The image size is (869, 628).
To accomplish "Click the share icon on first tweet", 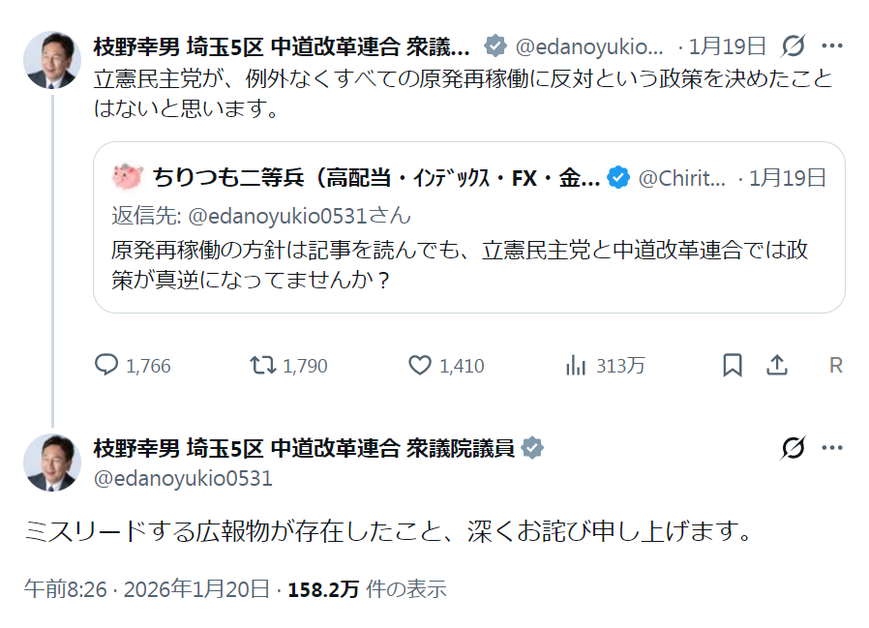I will [776, 366].
